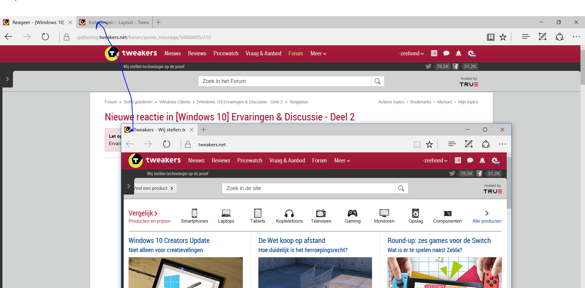Screen dimensions: 585x288
Task: Refresh tweakers.net in the front Edge window
Action: (166, 144)
